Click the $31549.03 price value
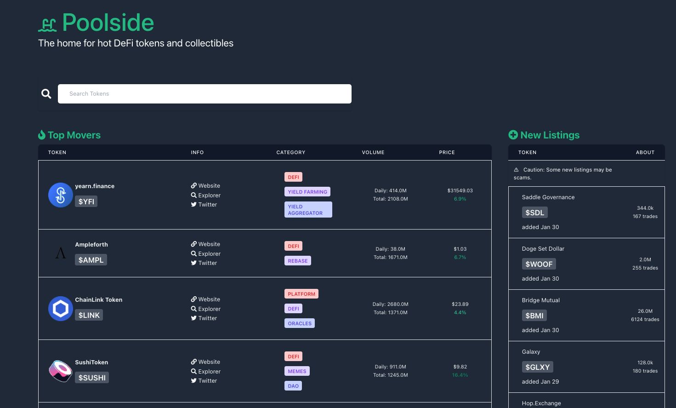 460,190
